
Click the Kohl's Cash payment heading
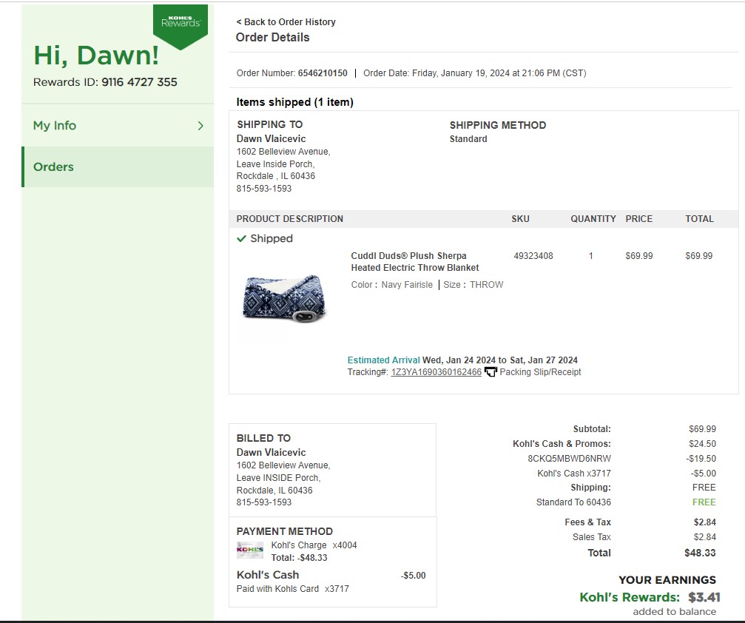pos(268,575)
